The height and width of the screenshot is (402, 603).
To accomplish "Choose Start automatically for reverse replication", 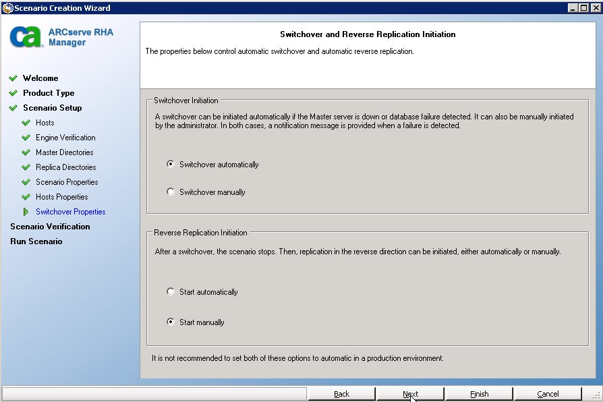I will (171, 291).
